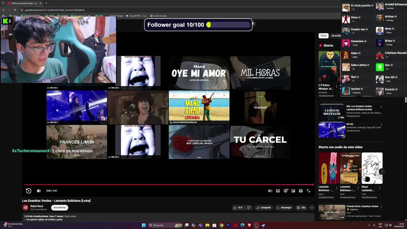Open the Rebel Rock channel name link
This screenshot has height=229, width=407.
click(37, 206)
